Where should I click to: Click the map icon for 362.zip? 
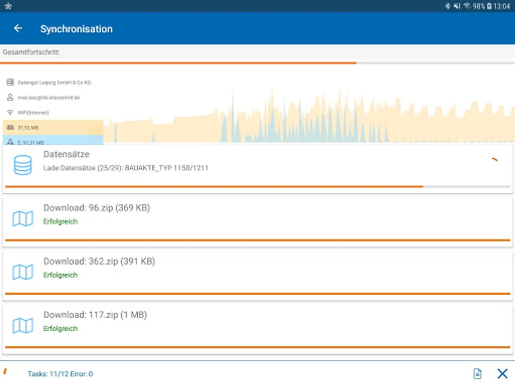(23, 272)
